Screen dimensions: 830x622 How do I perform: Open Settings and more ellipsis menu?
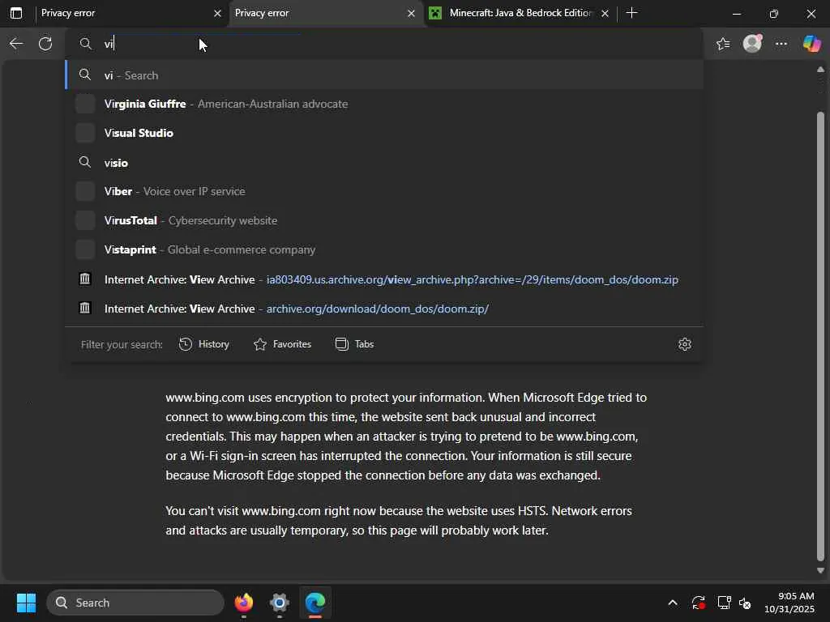tap(781, 44)
